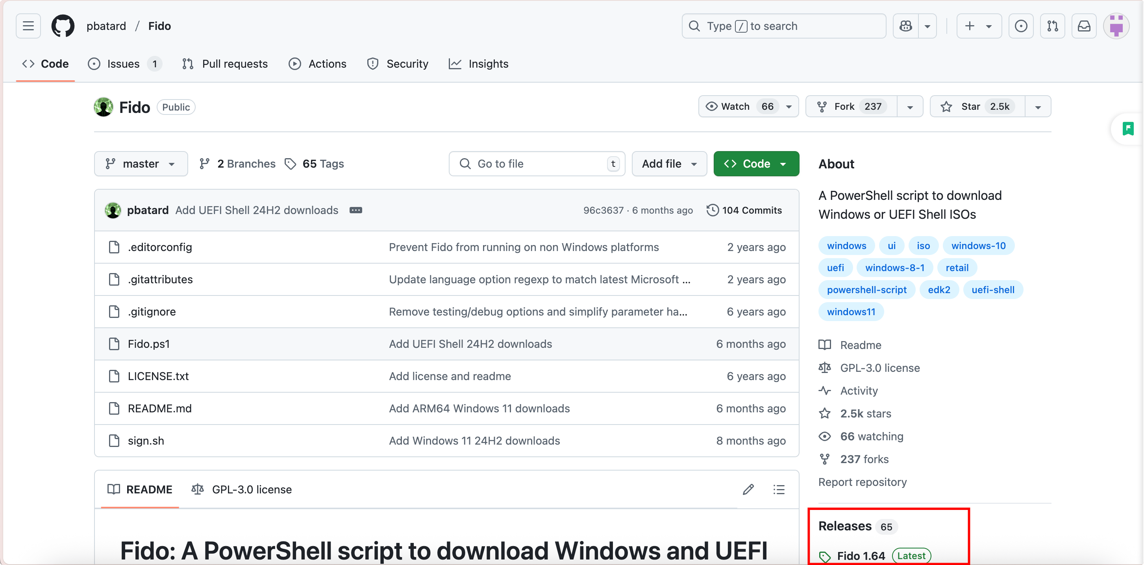Expand the commit message ellipsis
The height and width of the screenshot is (565, 1144).
[x=356, y=210]
